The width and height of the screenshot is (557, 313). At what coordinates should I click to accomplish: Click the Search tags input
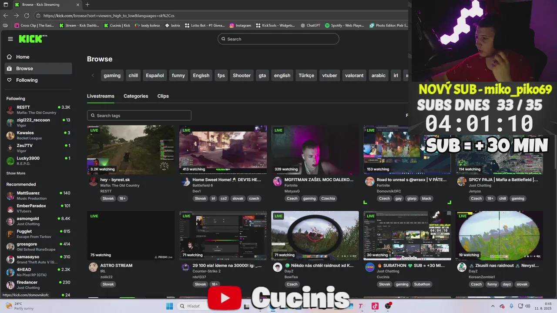[x=139, y=115]
